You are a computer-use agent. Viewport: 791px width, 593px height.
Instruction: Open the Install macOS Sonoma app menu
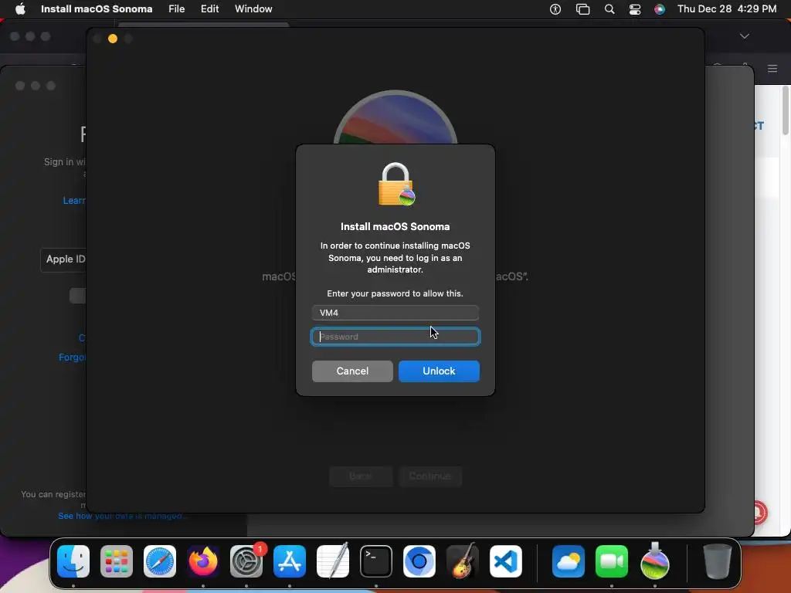(97, 8)
